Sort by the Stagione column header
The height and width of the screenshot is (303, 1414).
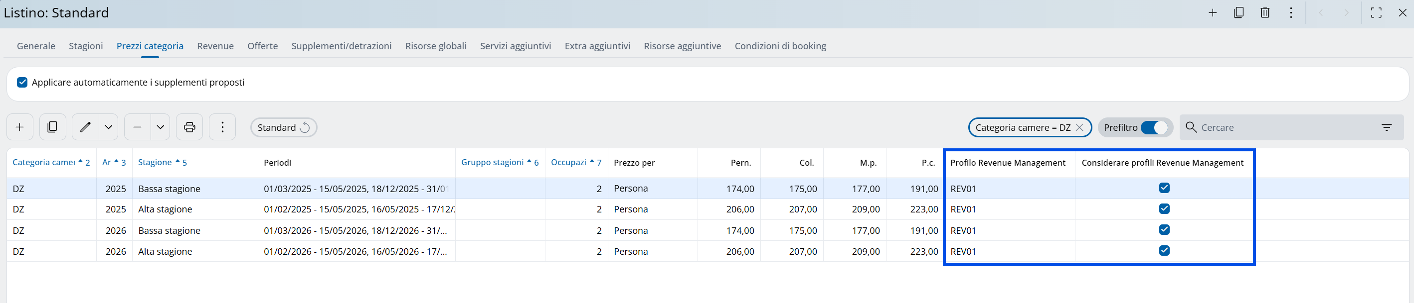(x=155, y=163)
